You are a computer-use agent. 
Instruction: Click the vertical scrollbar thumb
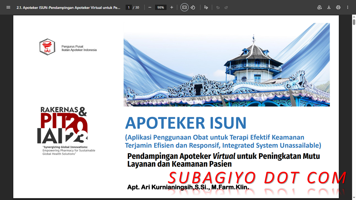(x=354, y=22)
